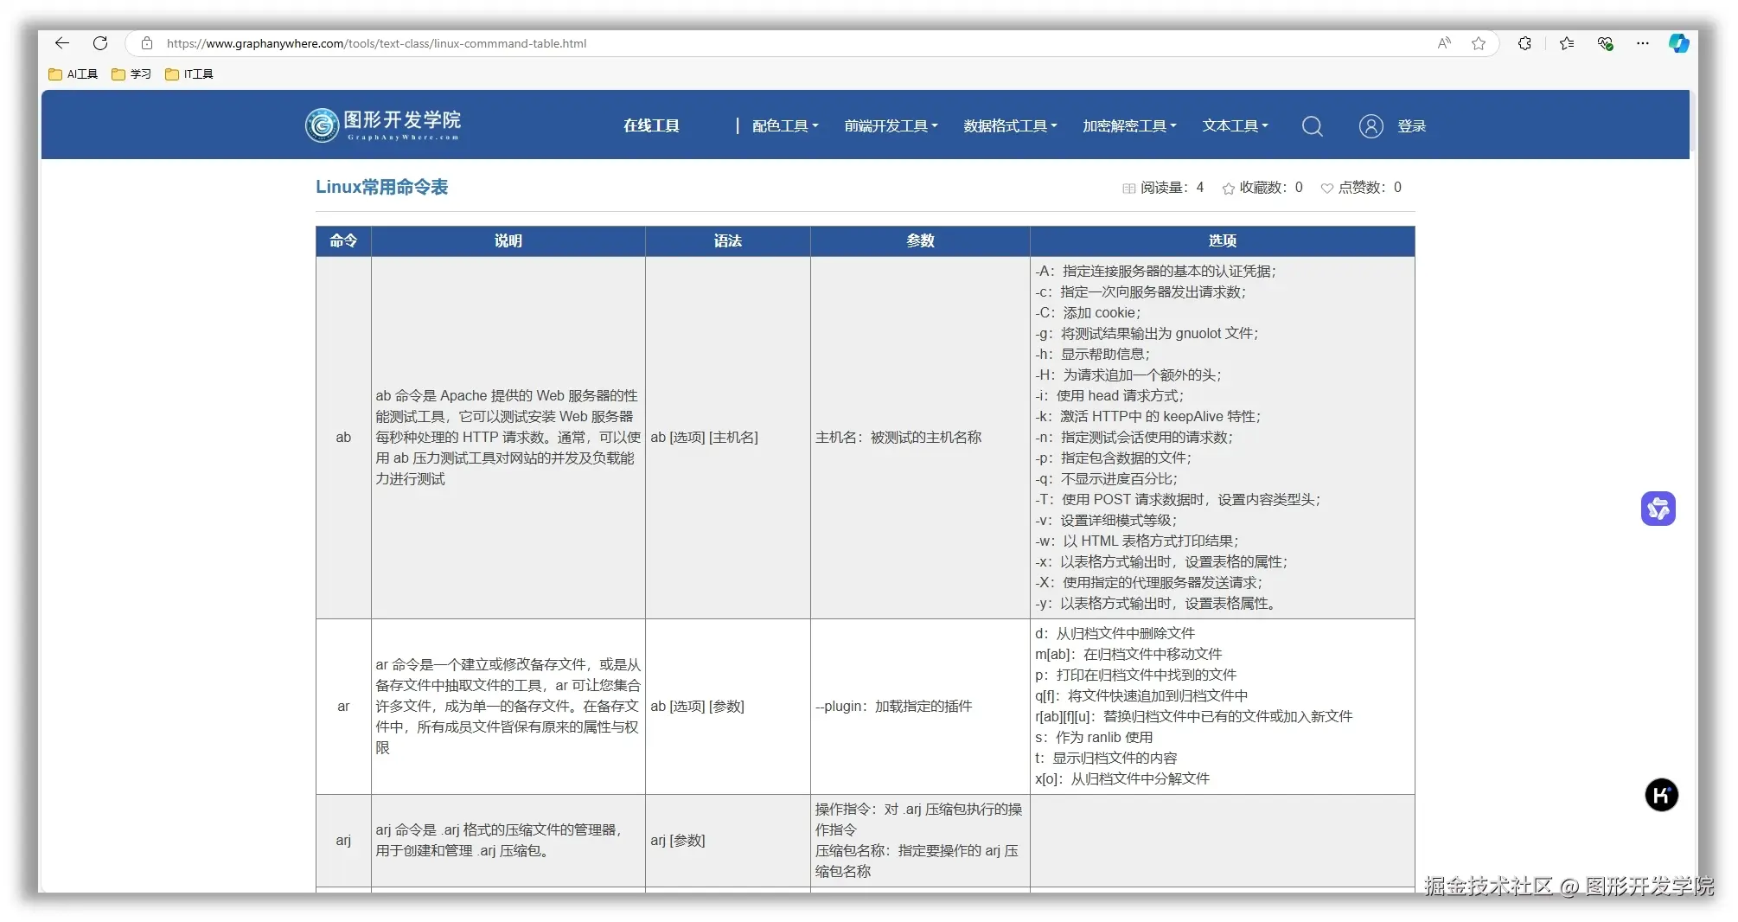Add this page to favorites star
This screenshot has height=922, width=1738.
[1479, 43]
